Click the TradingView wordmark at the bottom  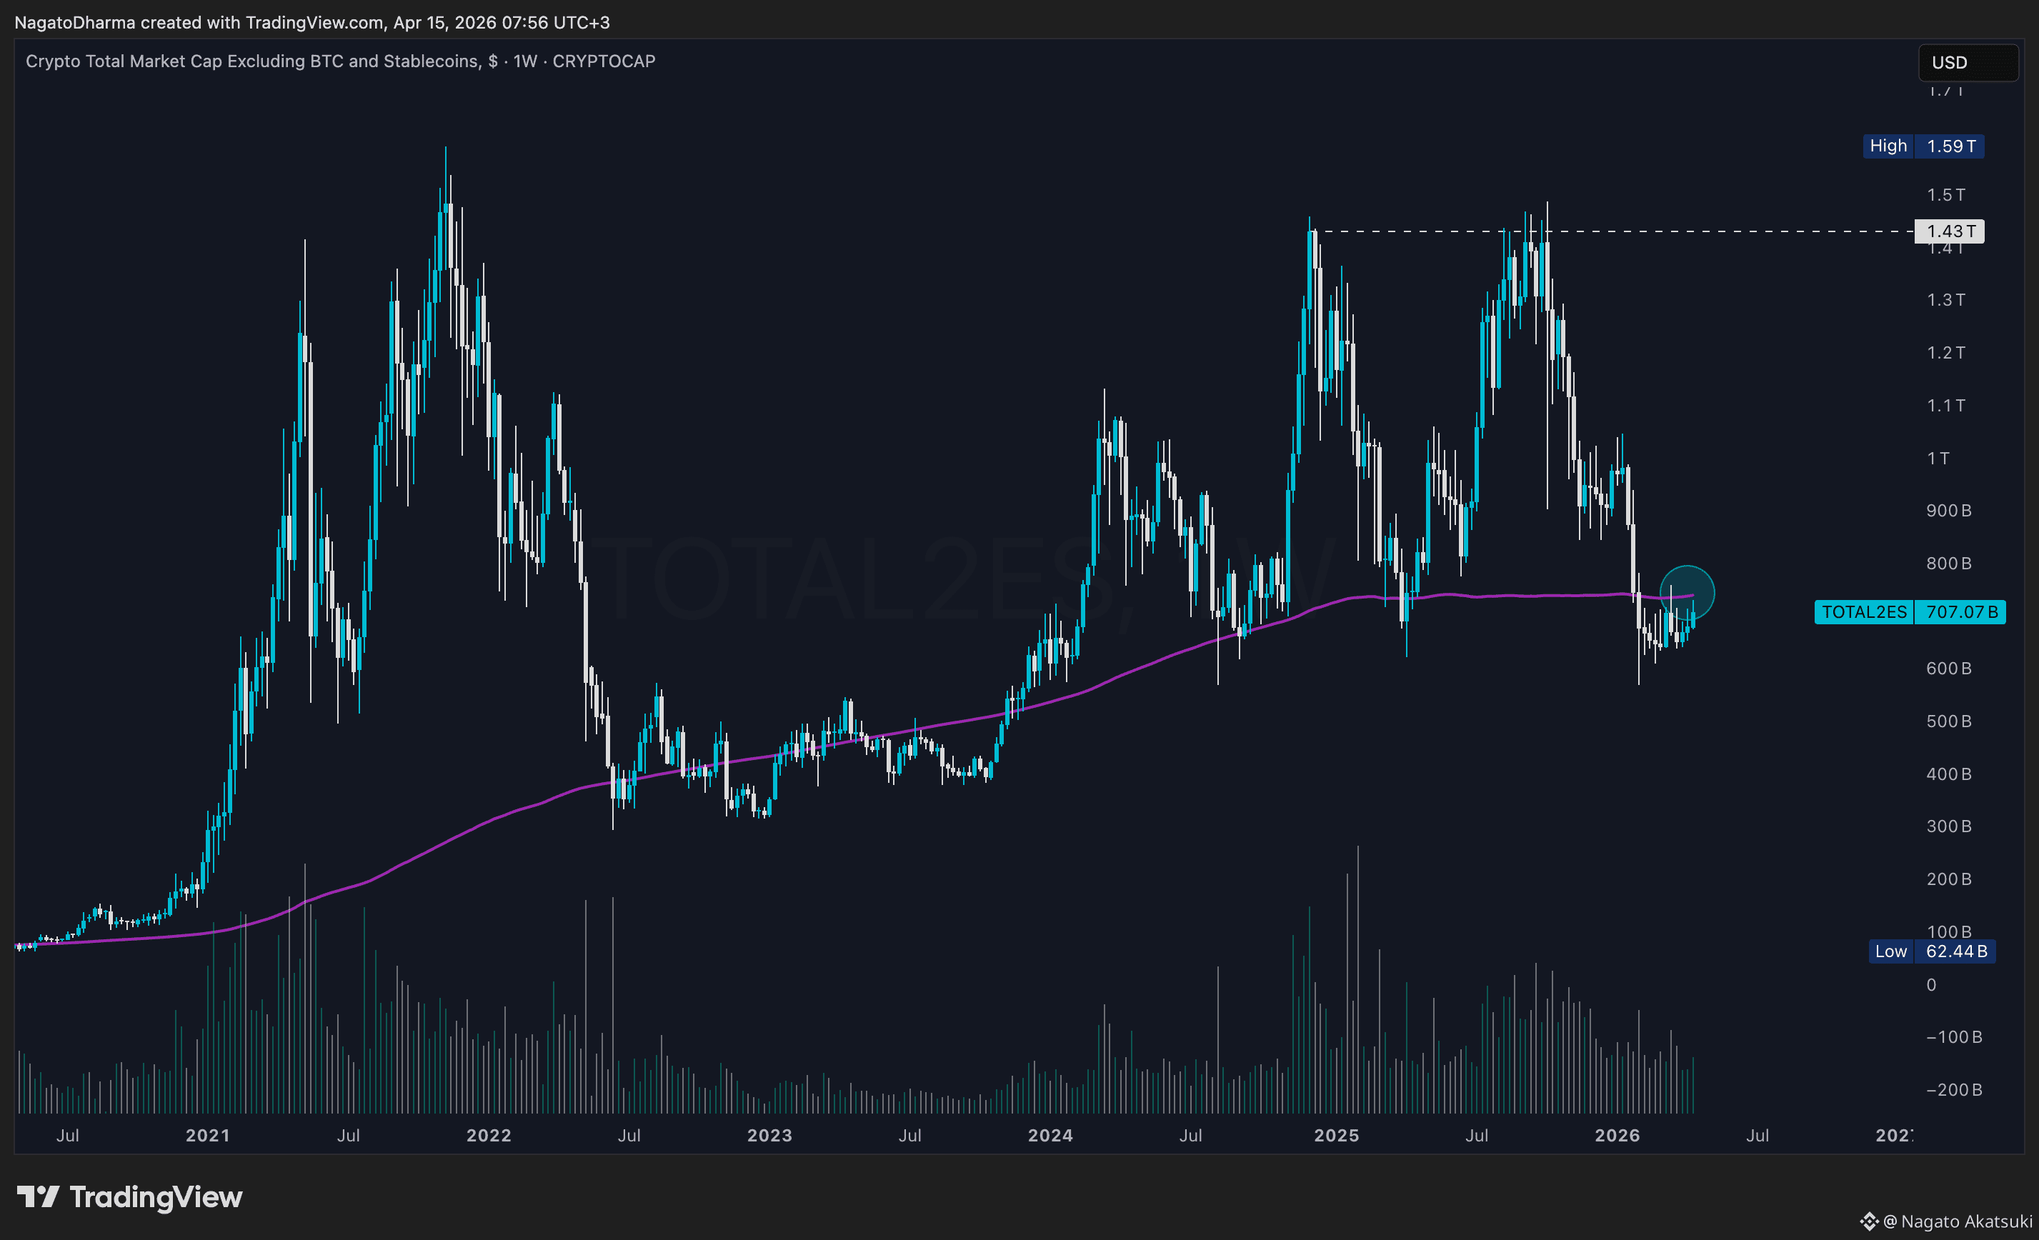point(156,1197)
